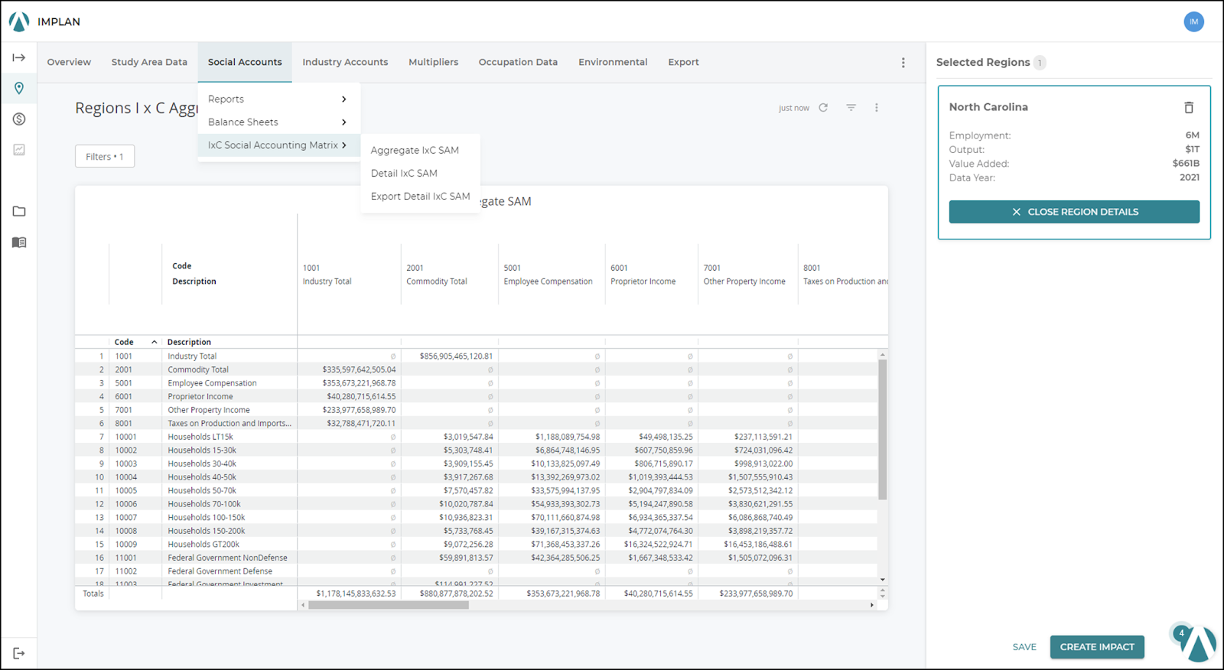Select the Proprietor Income row description
The image size is (1224, 670).
200,396
